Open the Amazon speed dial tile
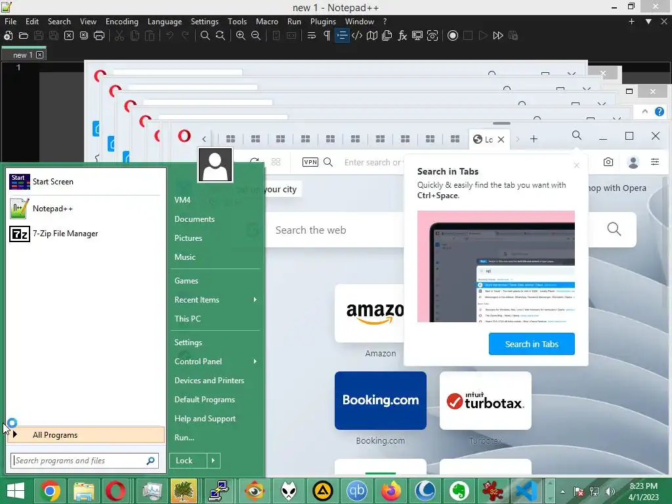Screen dimensions: 672x504 (370, 313)
